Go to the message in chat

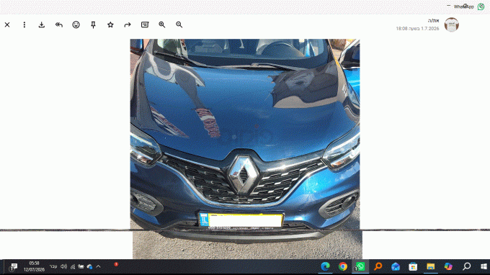145,24
